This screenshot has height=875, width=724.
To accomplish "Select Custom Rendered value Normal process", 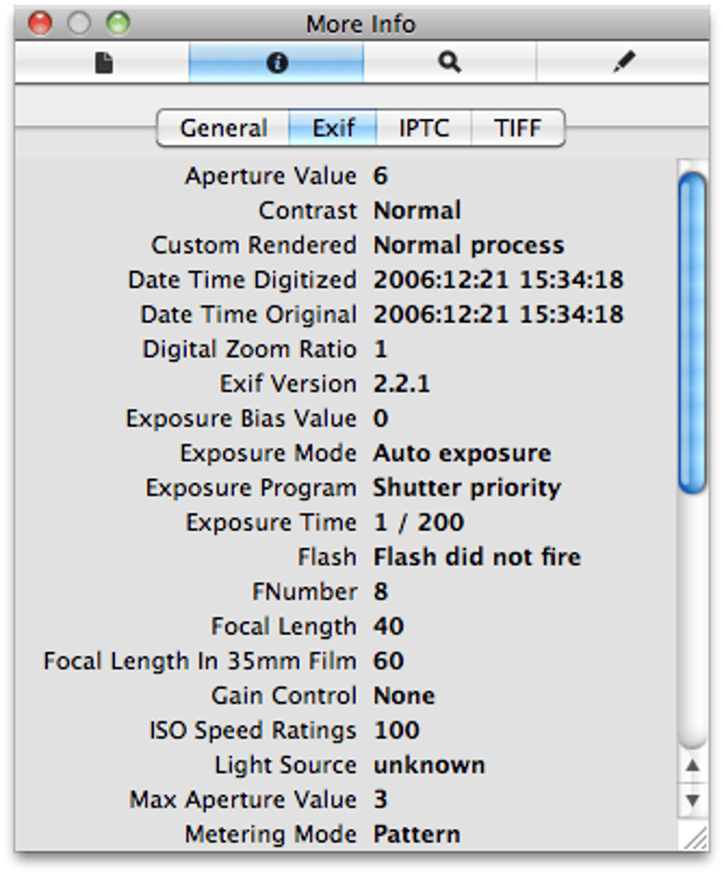I will [x=469, y=245].
